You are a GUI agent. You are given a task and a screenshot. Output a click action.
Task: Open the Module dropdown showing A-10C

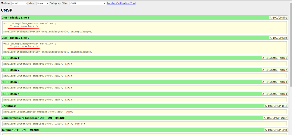tap(20, 3)
